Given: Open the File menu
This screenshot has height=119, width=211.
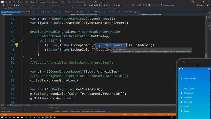Looking at the screenshot, I should 6,2.
